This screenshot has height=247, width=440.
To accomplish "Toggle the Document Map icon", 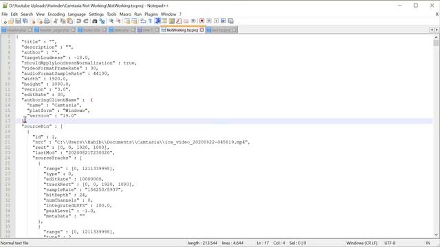I will coord(172,21).
